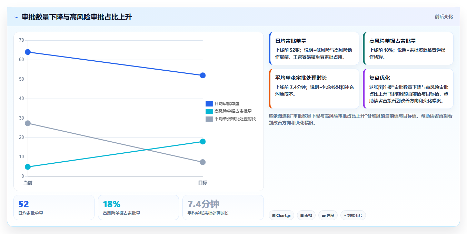The width and height of the screenshot is (467, 234).
Task: Click text 上线前 7.4分钟 in third card
Action: coord(290,88)
